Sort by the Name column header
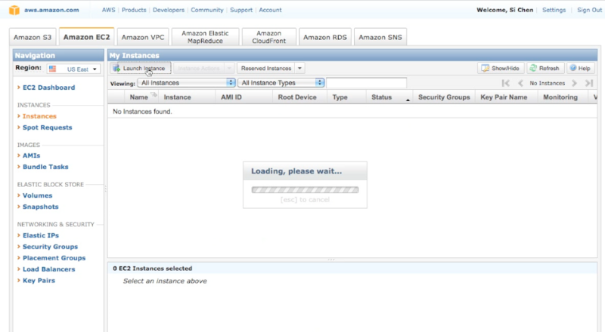This screenshot has height=332, width=605. click(139, 97)
